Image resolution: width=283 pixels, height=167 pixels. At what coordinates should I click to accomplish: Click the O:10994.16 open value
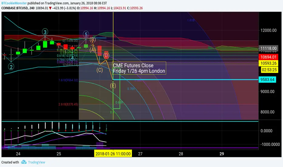tap(85, 8)
